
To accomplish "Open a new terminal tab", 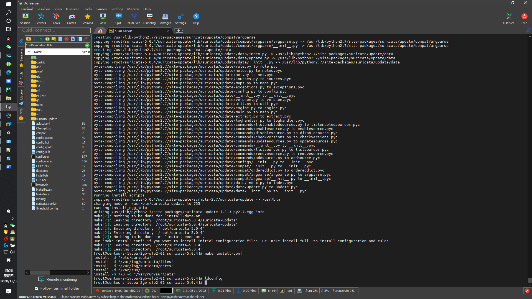I will click(179, 31).
